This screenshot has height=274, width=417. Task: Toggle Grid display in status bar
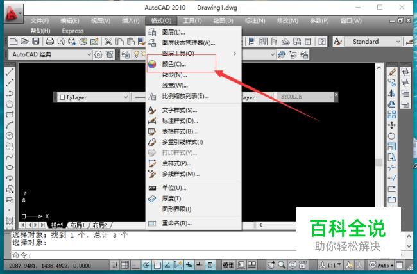pyautogui.click(x=125, y=264)
